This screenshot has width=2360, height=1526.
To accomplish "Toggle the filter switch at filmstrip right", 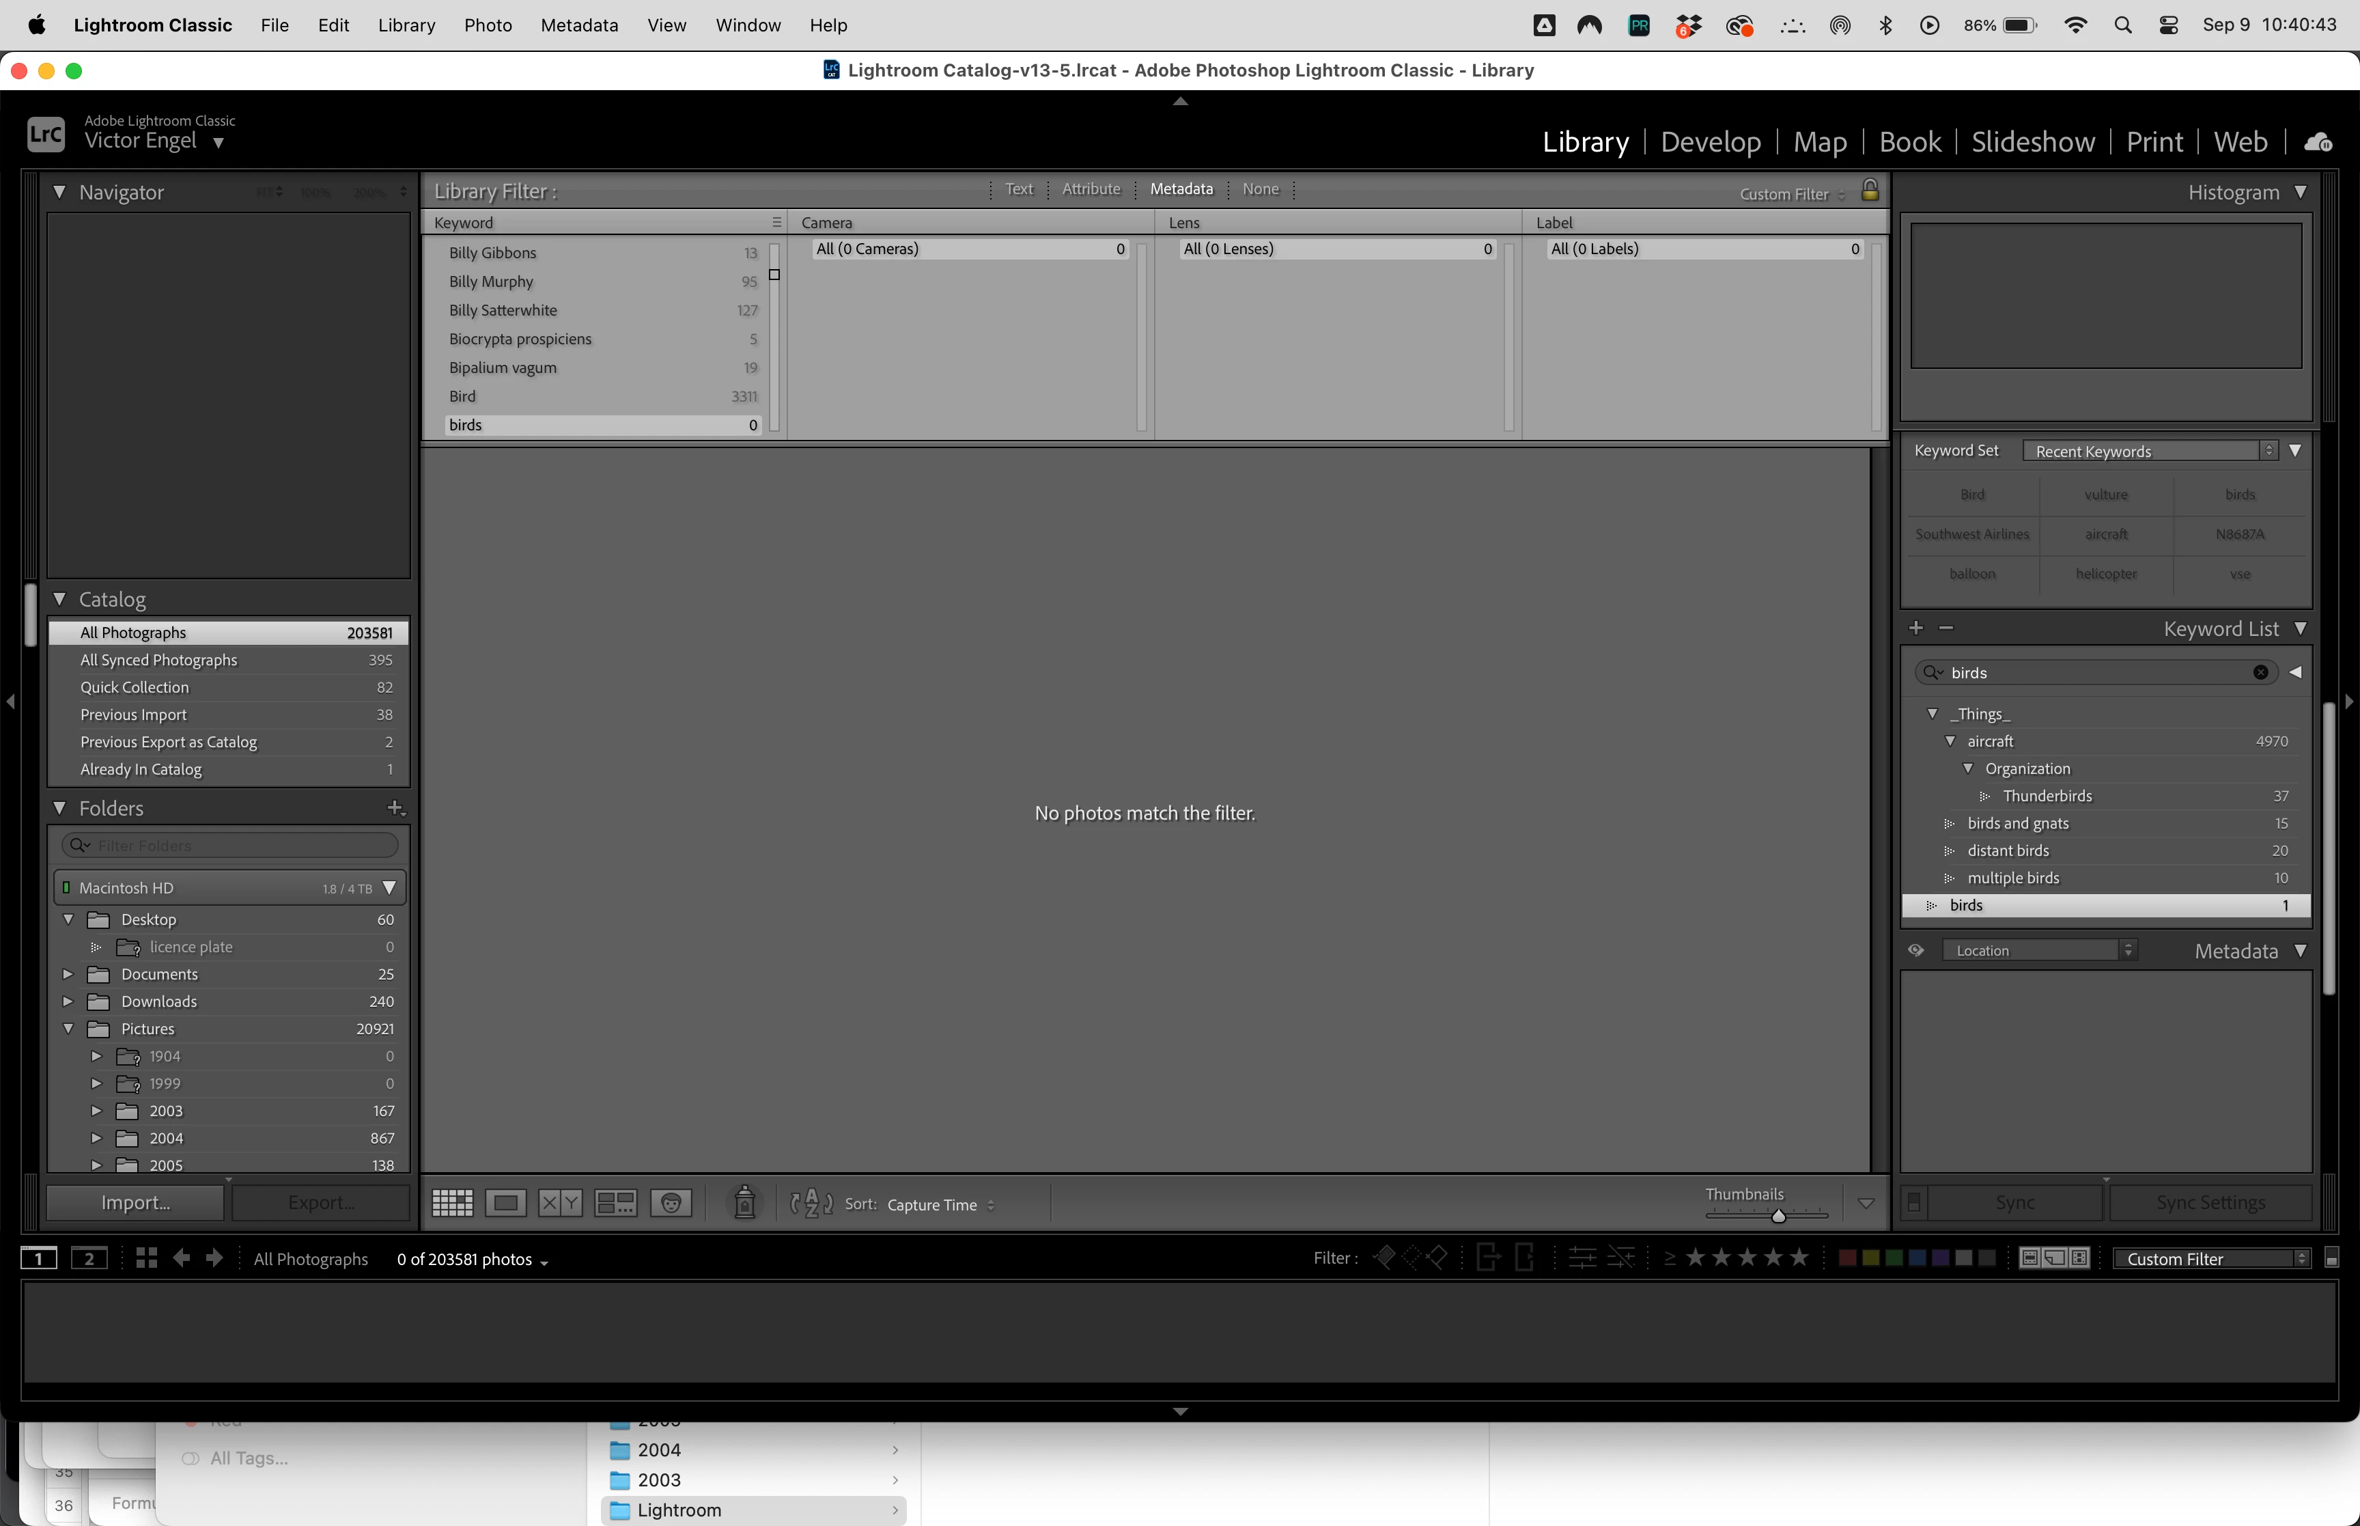I will pyautogui.click(x=2331, y=1258).
